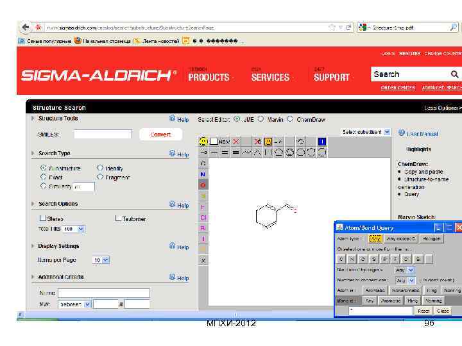This screenshot has width=462, height=346.
Task: Collapse the Search Type section
Action: coord(33,153)
